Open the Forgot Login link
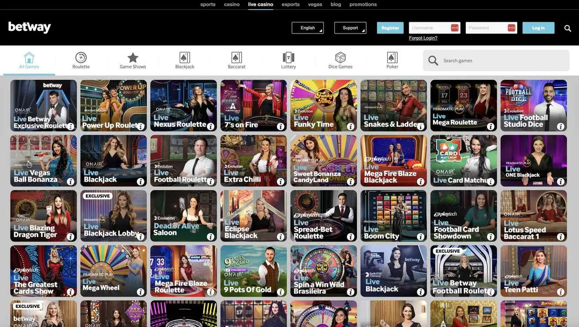This screenshot has width=579, height=327. coord(423,37)
